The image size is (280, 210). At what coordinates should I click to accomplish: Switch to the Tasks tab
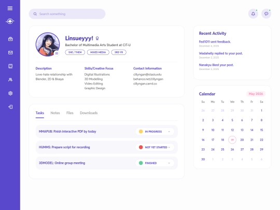click(39, 113)
